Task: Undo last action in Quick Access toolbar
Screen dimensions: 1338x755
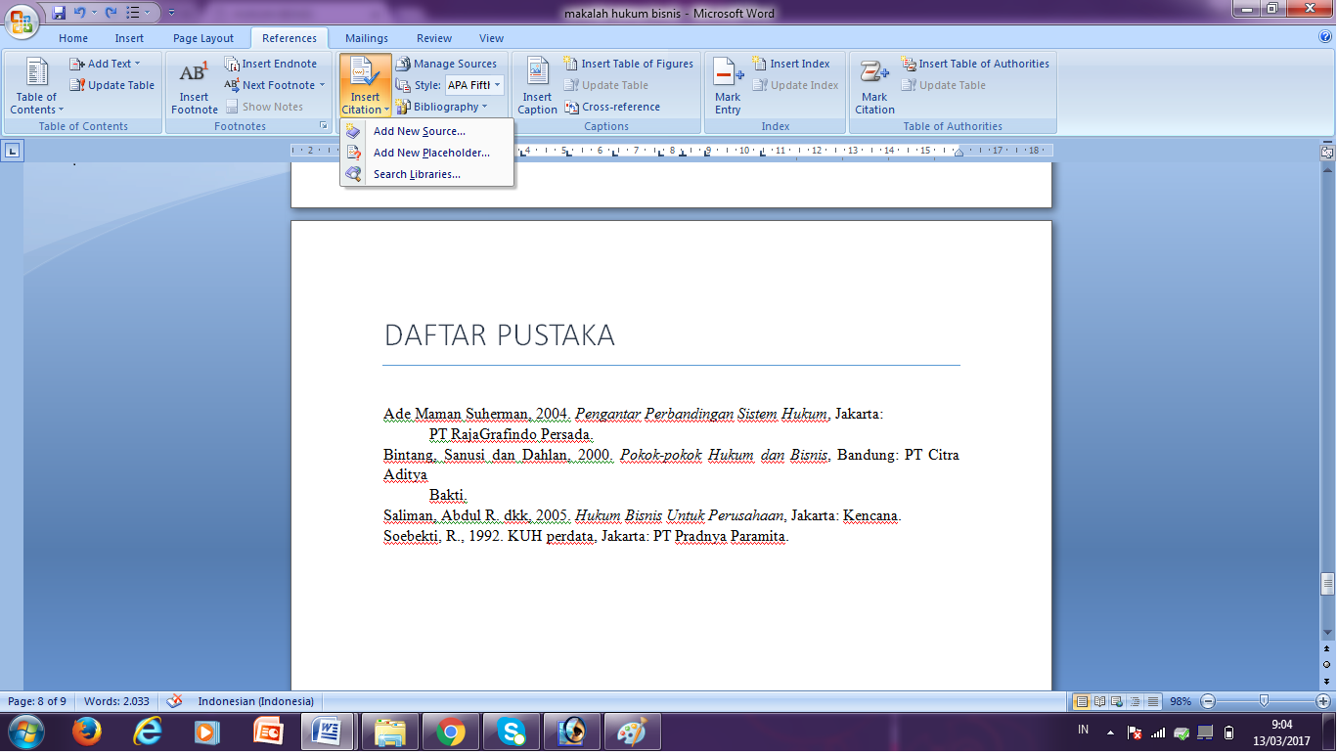Action: pos(80,14)
